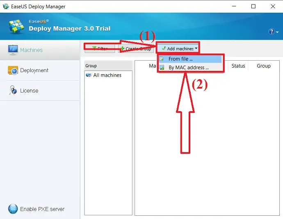Screen dimensions: 283x219
Task: Click the Add machines dropdown arrow
Action: pos(196,48)
